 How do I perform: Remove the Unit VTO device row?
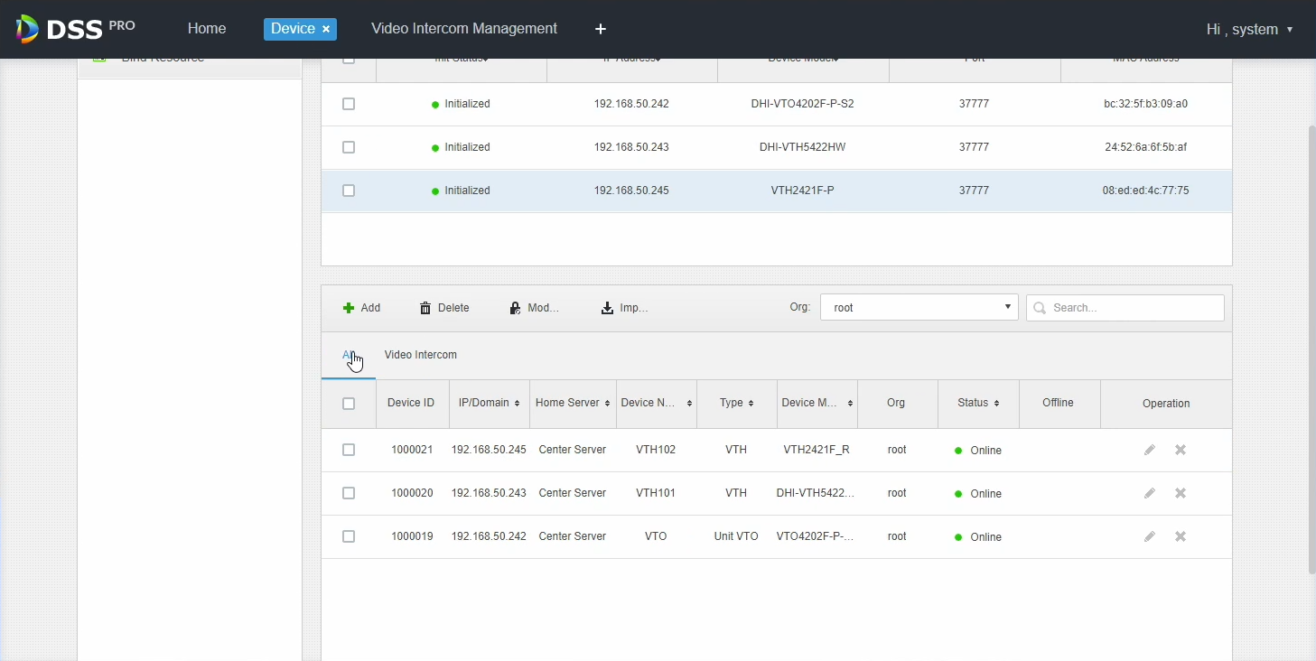(1180, 536)
